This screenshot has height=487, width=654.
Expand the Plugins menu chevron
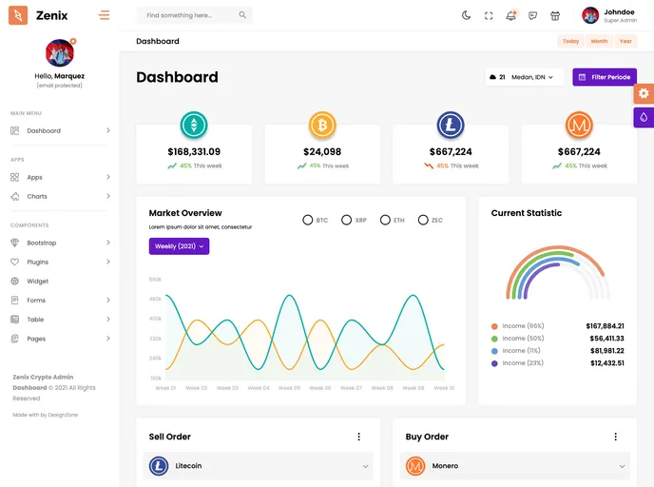108,262
